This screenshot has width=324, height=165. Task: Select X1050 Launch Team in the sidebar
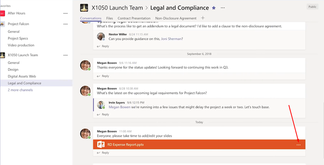tap(23, 55)
